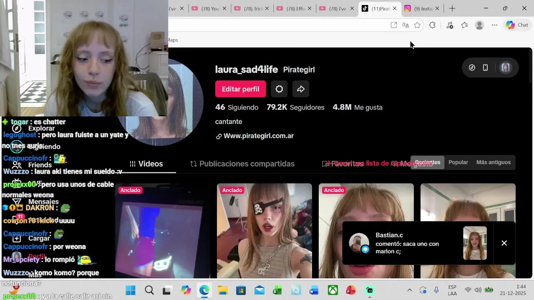534x300 pixels.
Task: Open the profile avatar menu at top right
Action: (505, 67)
